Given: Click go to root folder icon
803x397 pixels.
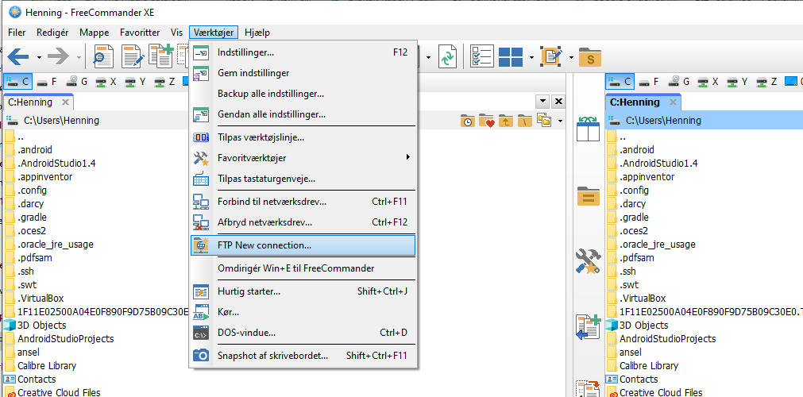Looking at the screenshot, I should [x=524, y=121].
